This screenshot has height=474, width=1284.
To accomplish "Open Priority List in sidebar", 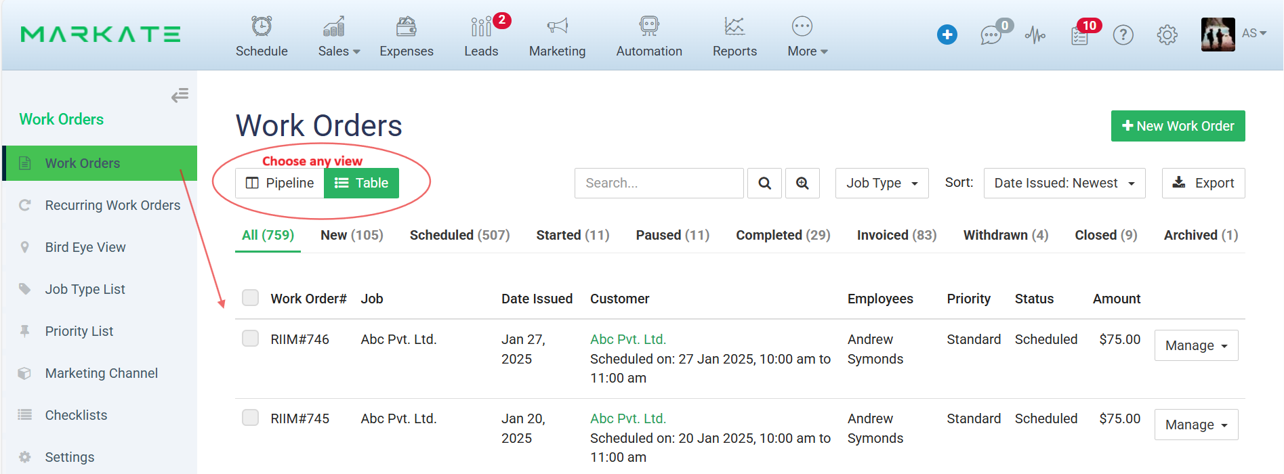I will pyautogui.click(x=79, y=331).
